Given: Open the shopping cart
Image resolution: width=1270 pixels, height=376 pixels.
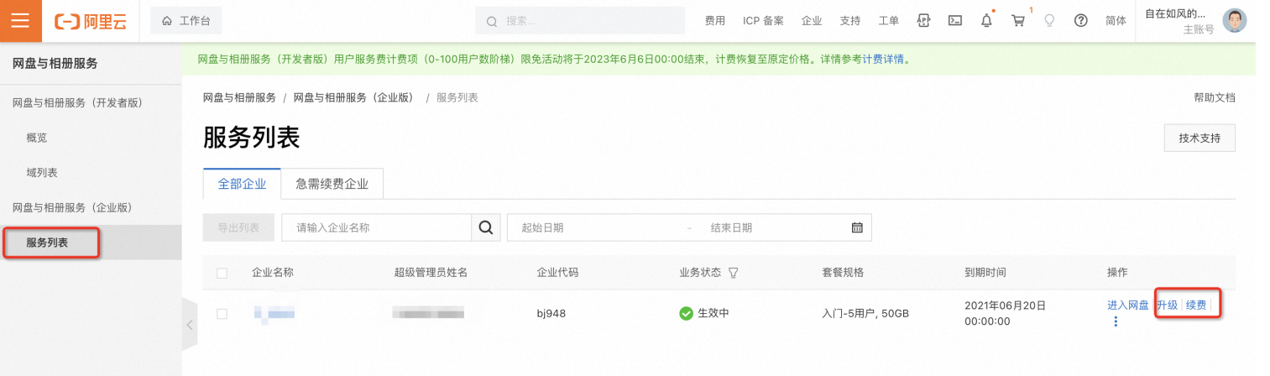Looking at the screenshot, I should (x=1018, y=21).
